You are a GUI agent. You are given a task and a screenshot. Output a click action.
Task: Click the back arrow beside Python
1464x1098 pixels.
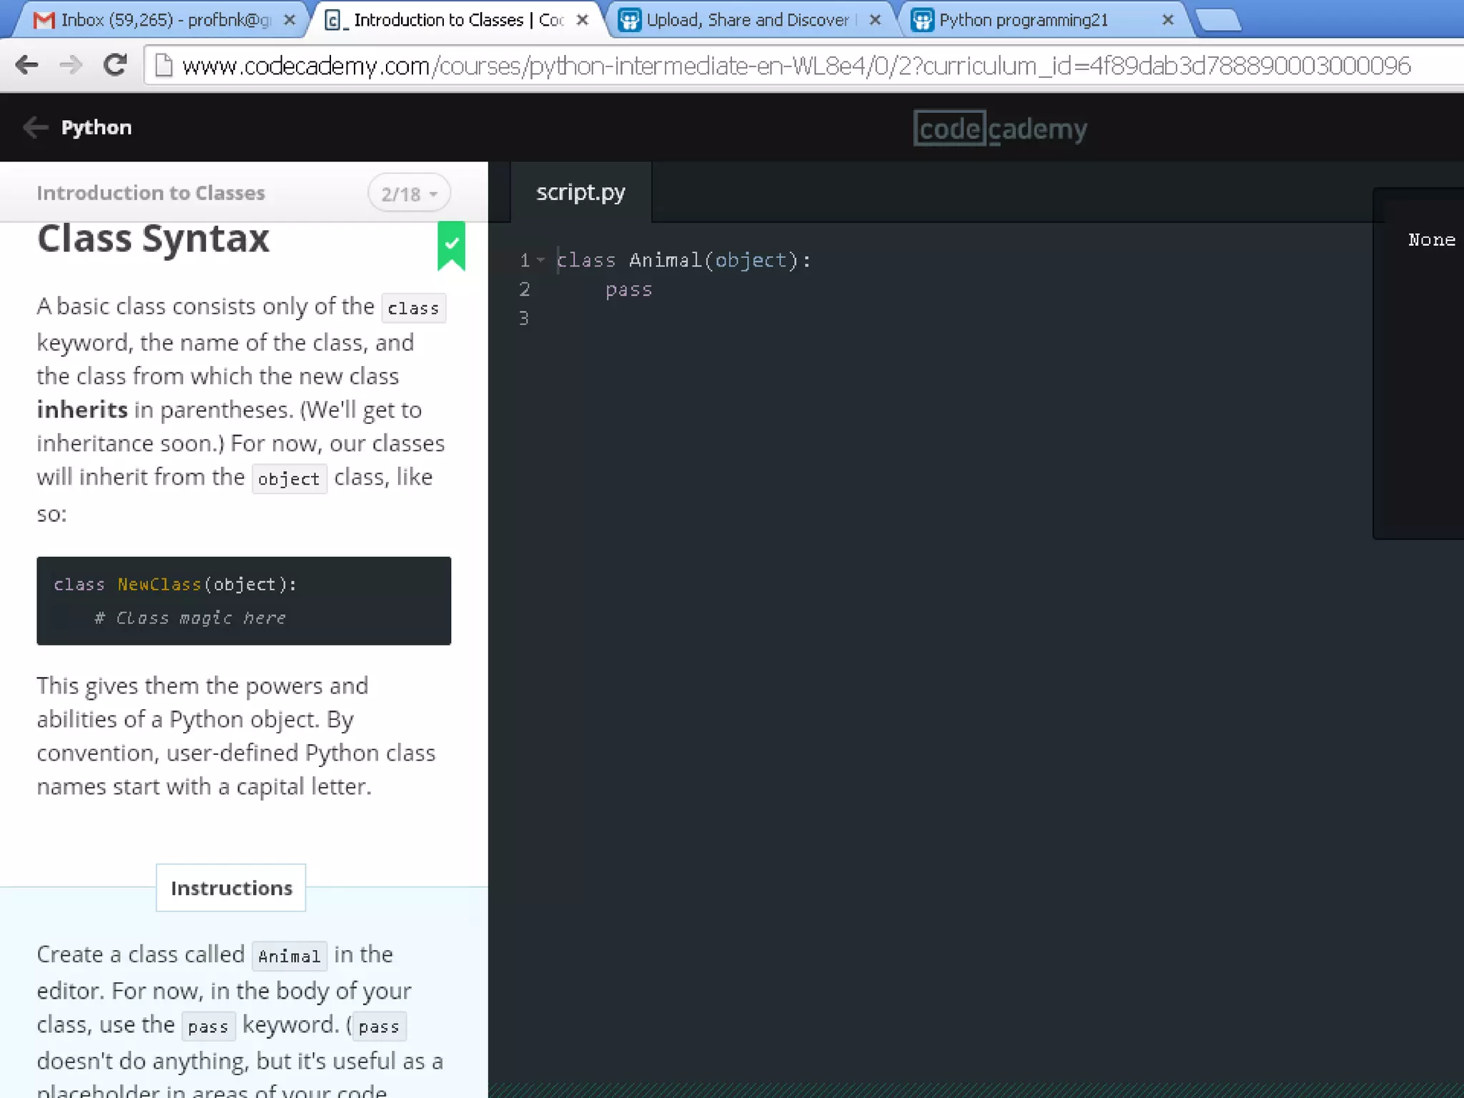click(35, 127)
